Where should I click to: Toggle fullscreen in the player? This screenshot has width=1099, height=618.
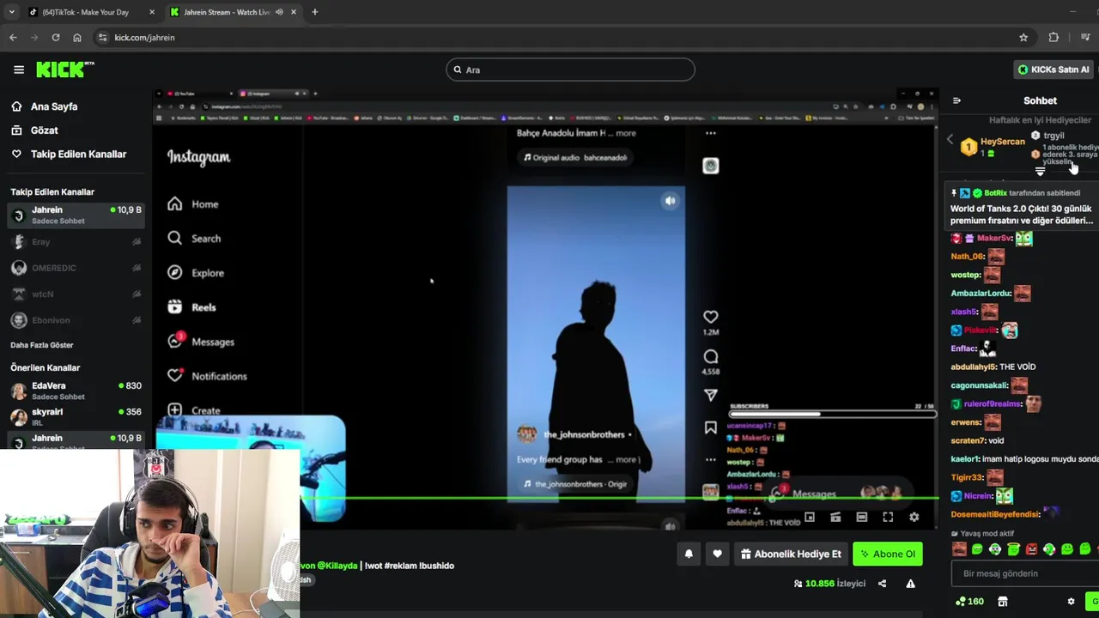(888, 518)
